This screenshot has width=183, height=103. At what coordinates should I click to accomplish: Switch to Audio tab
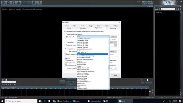pyautogui.click(x=83, y=26)
